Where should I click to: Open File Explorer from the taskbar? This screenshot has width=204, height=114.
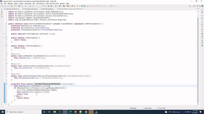pyautogui.click(x=55, y=112)
